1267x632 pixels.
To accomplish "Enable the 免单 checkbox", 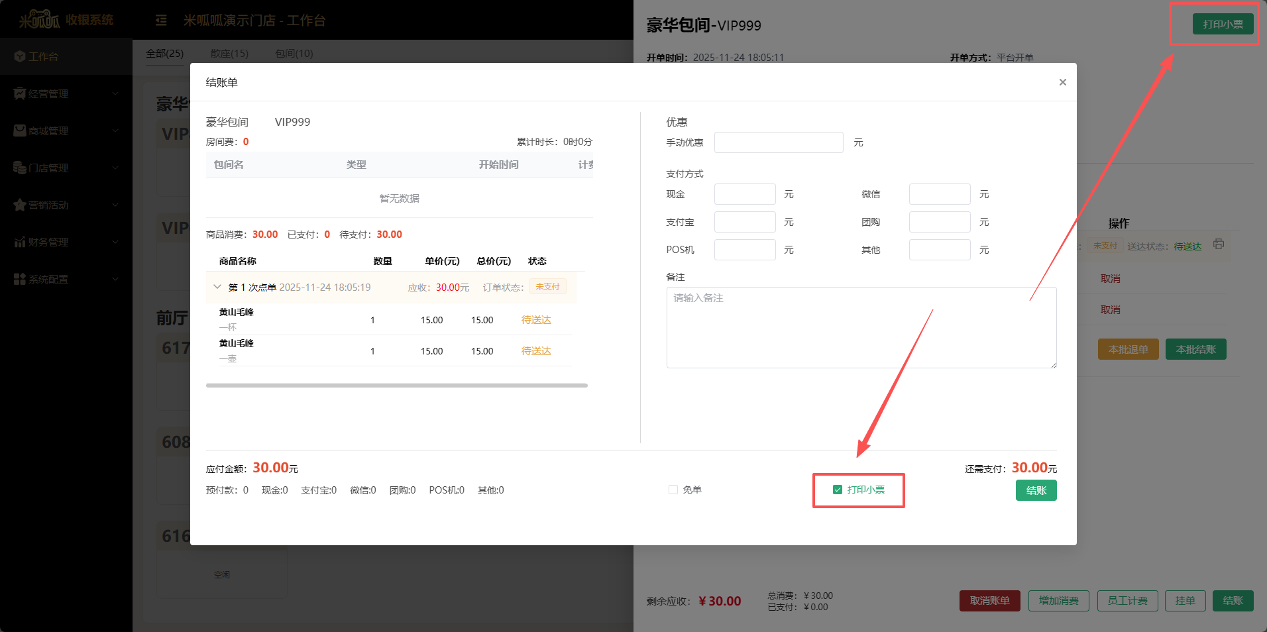I will tap(673, 490).
